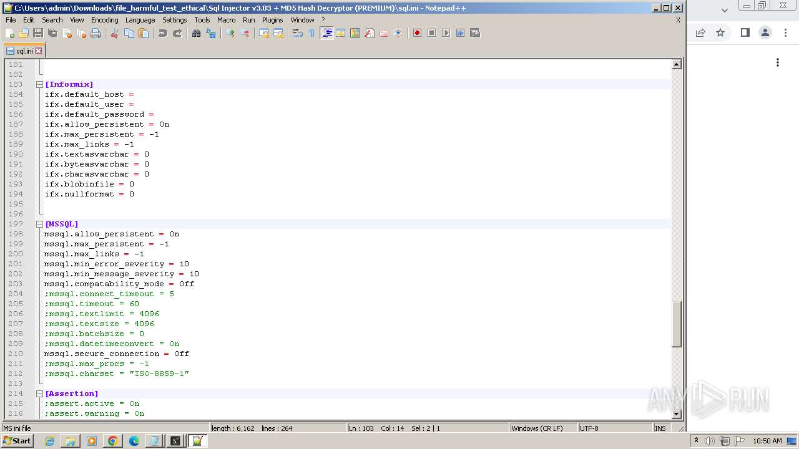Open the Plugins menu
Screen dimensions: 799x449
[273, 20]
